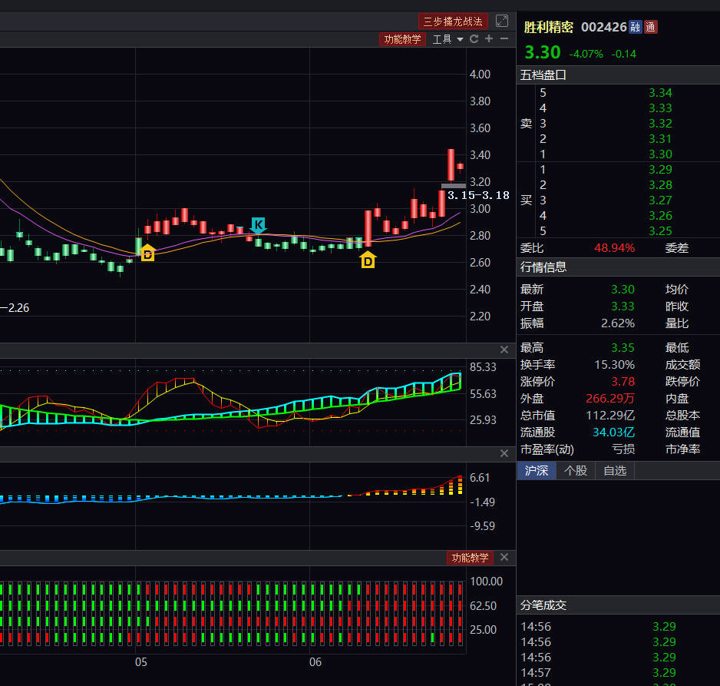Screen dimensions: 720x686
Task: Open the 三步擒龙战法 strategy button
Action: coord(453,22)
